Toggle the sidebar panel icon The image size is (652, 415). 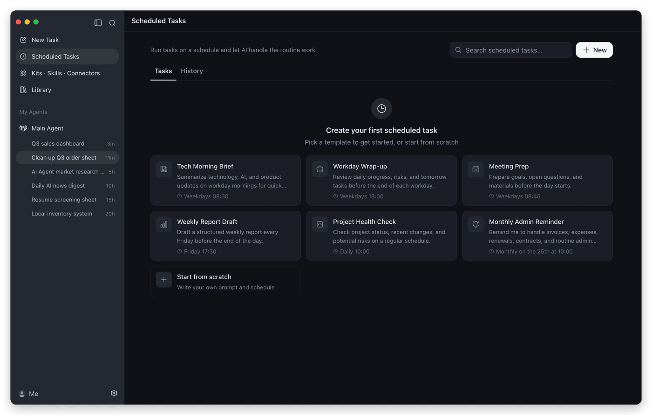point(98,23)
